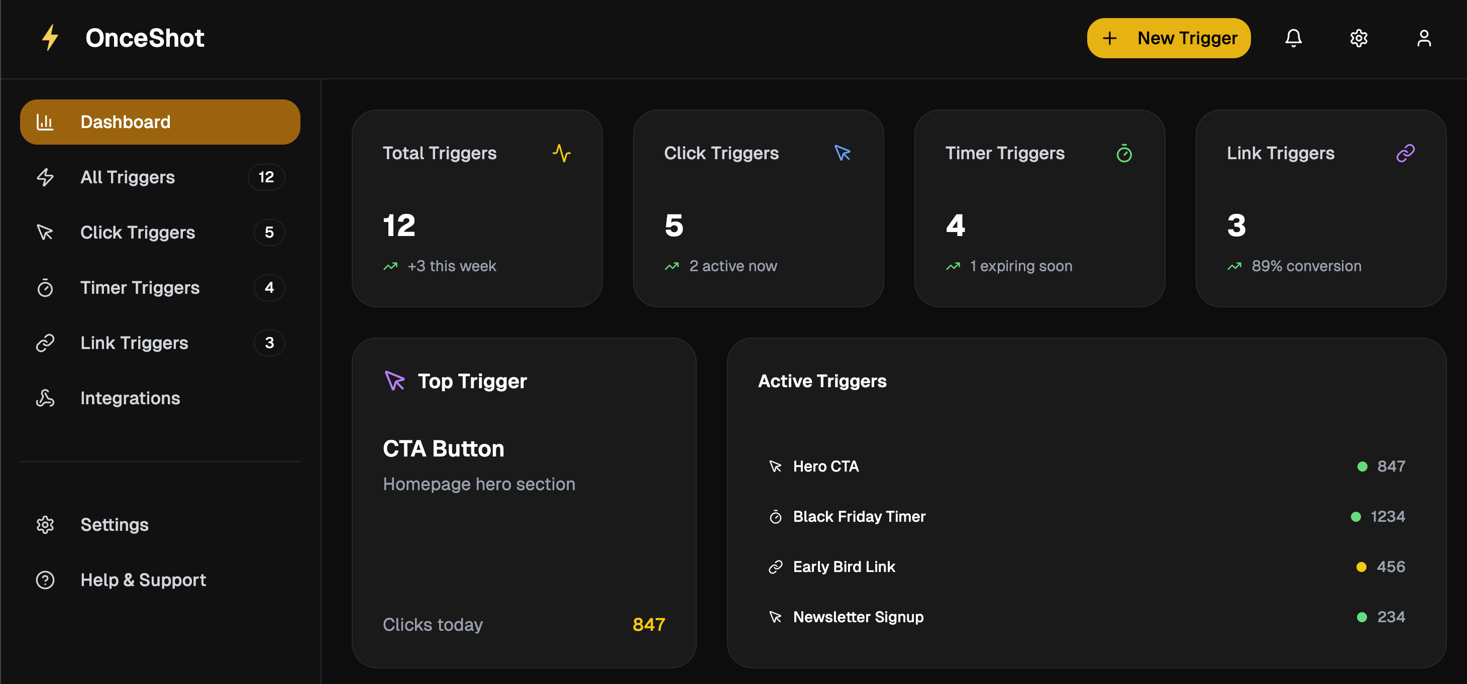Click the chain icon on Link Triggers card
This screenshot has width=1467, height=684.
(1406, 153)
